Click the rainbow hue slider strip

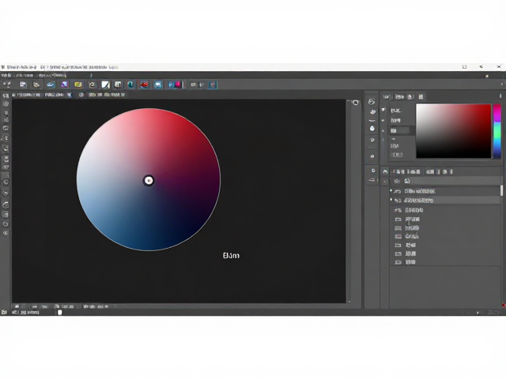coord(497,131)
